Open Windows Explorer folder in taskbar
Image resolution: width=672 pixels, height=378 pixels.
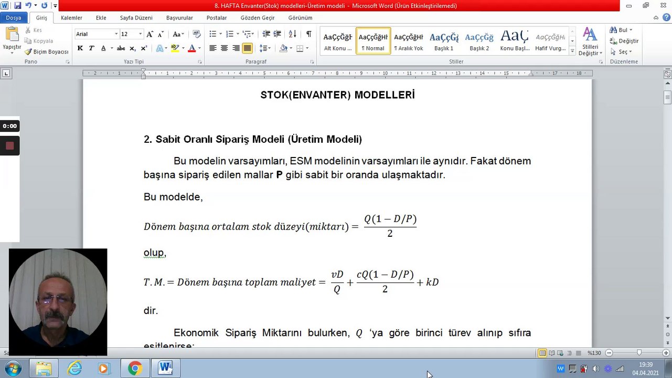tap(44, 369)
